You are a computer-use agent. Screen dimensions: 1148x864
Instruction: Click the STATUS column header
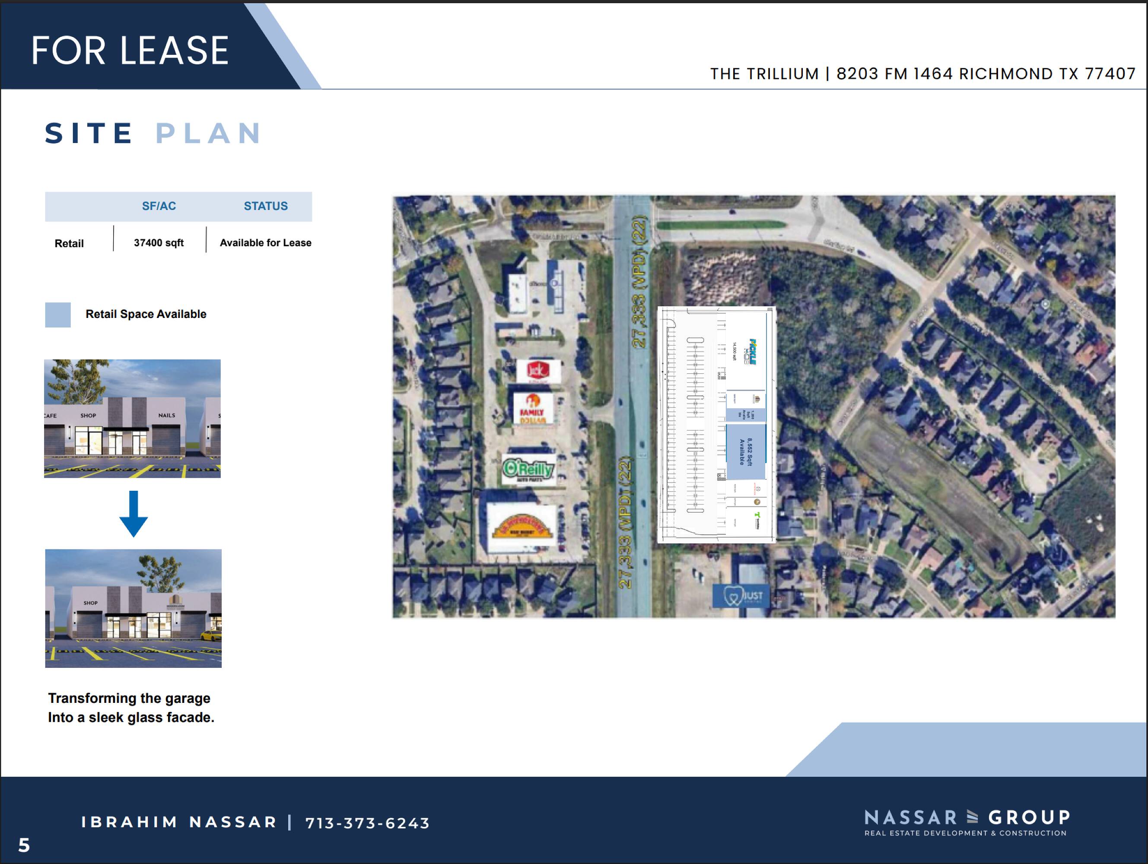pyautogui.click(x=266, y=206)
